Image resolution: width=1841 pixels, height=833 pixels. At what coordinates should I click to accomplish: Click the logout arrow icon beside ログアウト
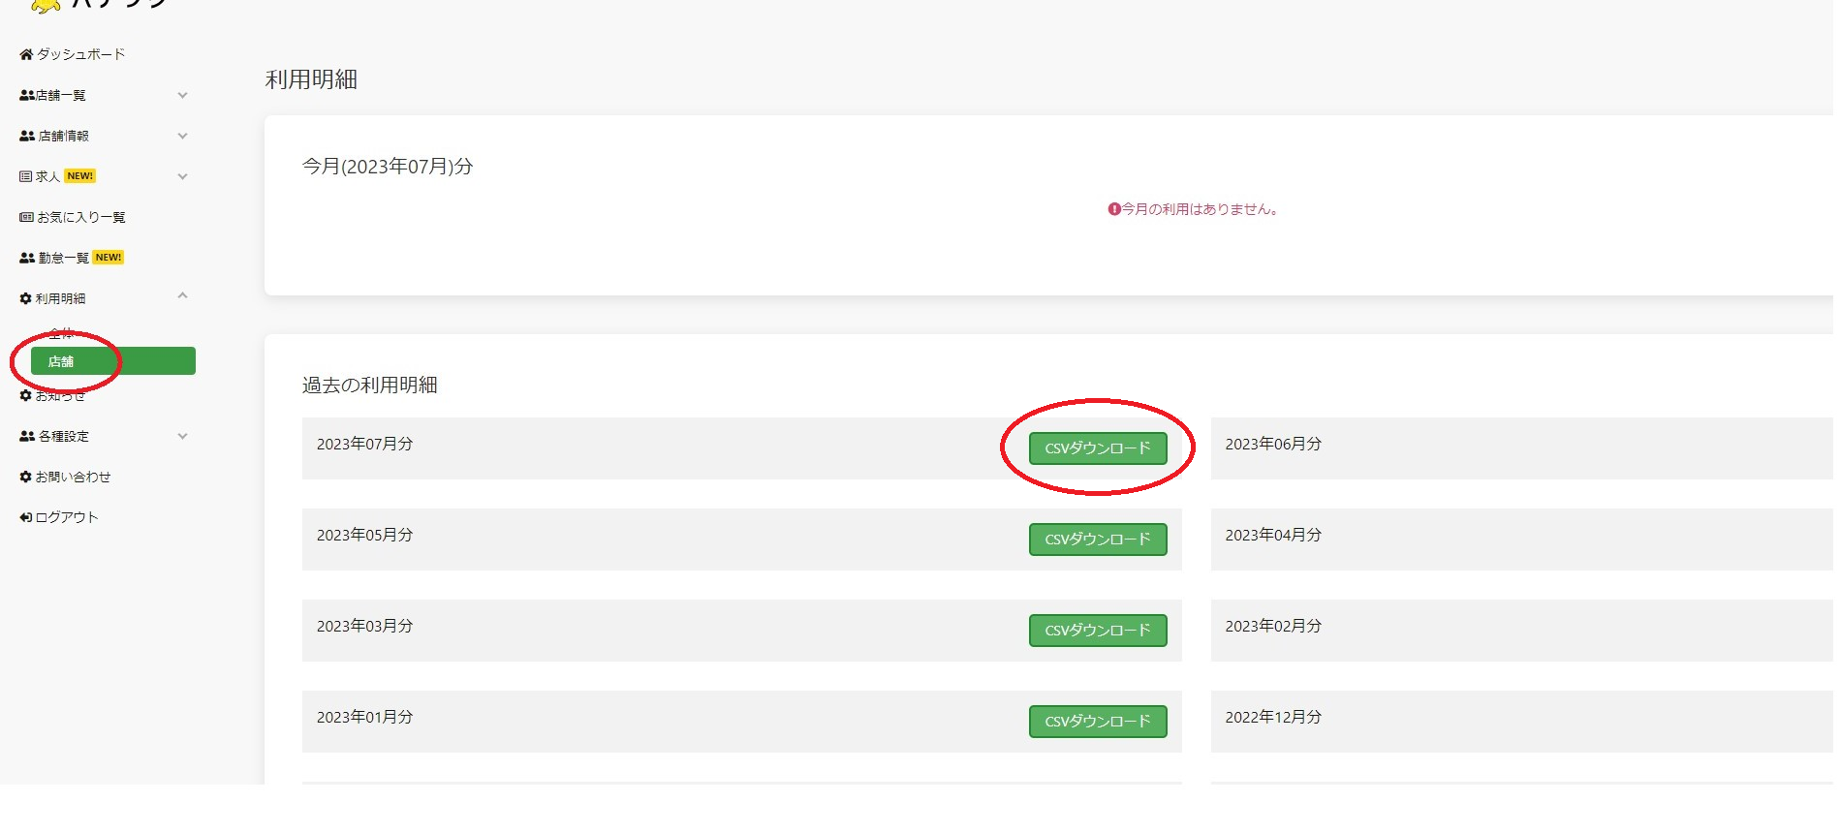26,517
